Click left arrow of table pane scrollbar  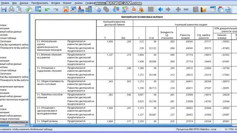point(31,125)
